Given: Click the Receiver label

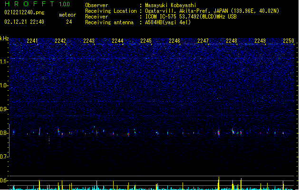Looking at the screenshot, I should pos(96,17).
